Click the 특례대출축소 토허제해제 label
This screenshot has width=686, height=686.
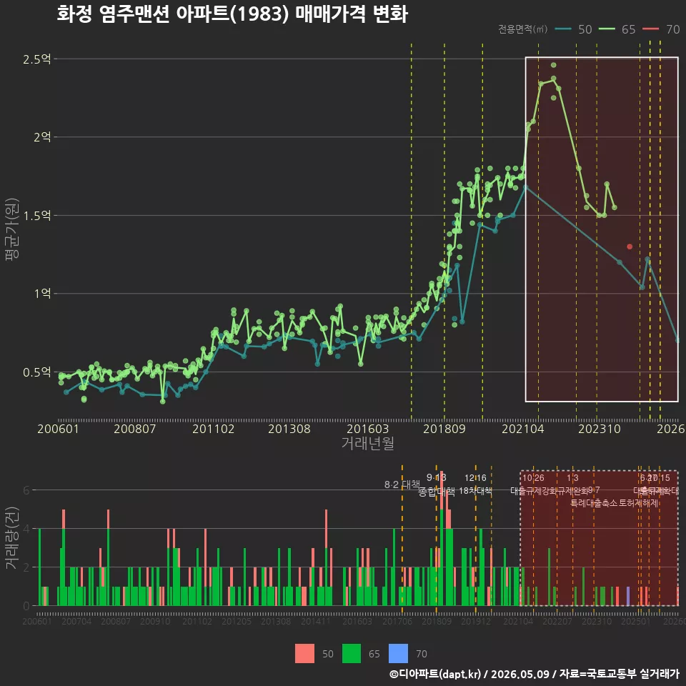point(615,503)
